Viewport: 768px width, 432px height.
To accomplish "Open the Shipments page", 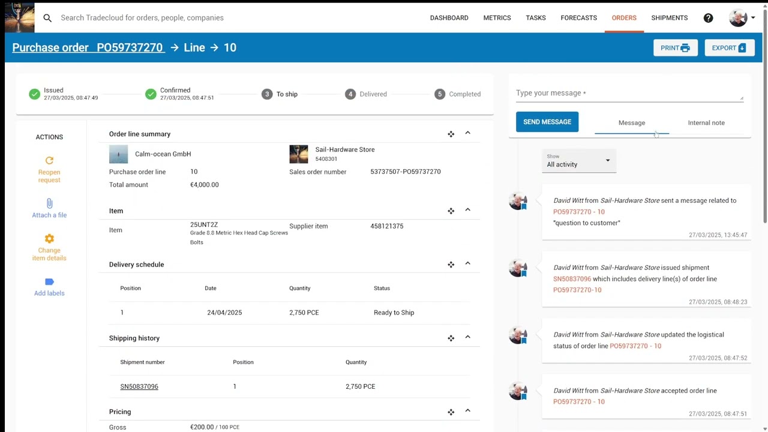I will click(x=670, y=18).
